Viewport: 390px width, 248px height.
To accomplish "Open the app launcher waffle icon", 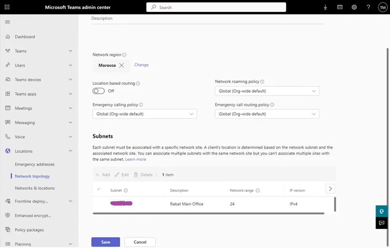I will 7,7.
